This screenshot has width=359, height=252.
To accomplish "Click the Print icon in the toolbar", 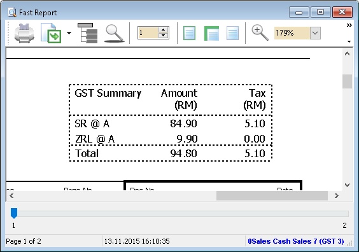I will (24, 33).
